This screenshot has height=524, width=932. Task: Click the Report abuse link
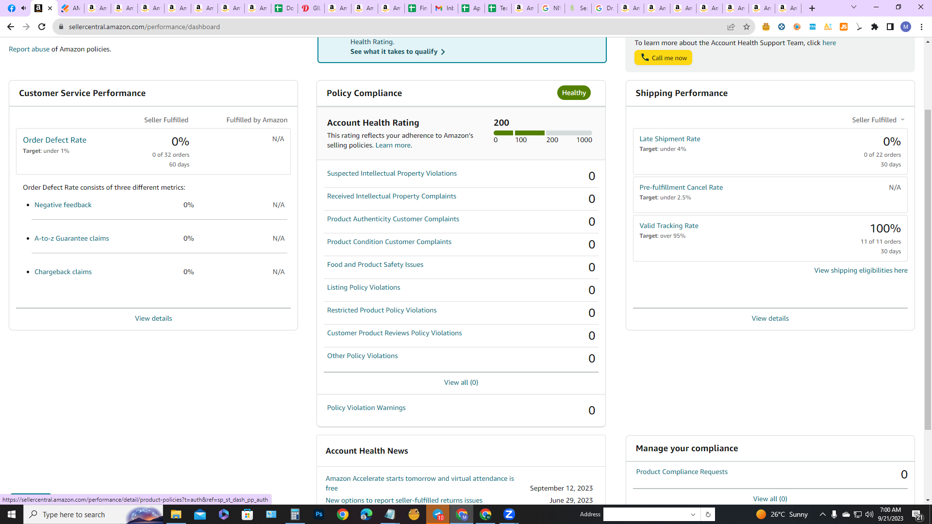(29, 49)
